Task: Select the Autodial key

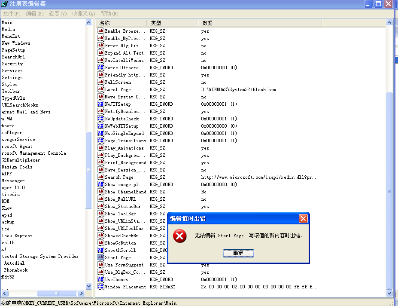Action: pos(14,263)
